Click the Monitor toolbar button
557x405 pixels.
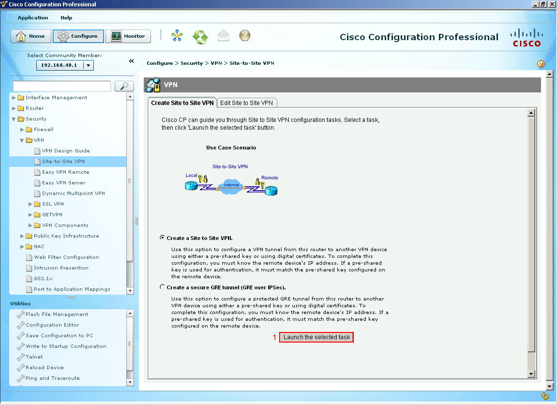click(128, 36)
